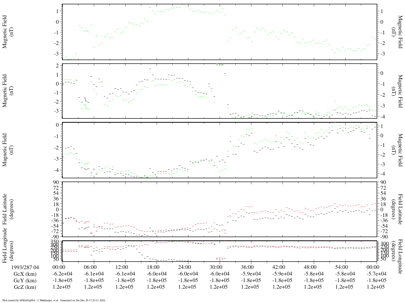Click the 12:00 time tick label

point(122,267)
